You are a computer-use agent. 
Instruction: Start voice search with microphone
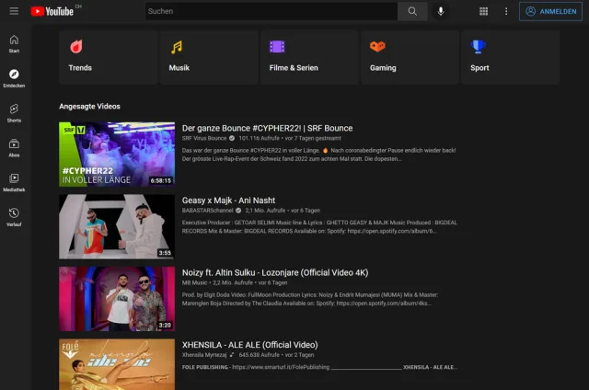[x=441, y=11]
